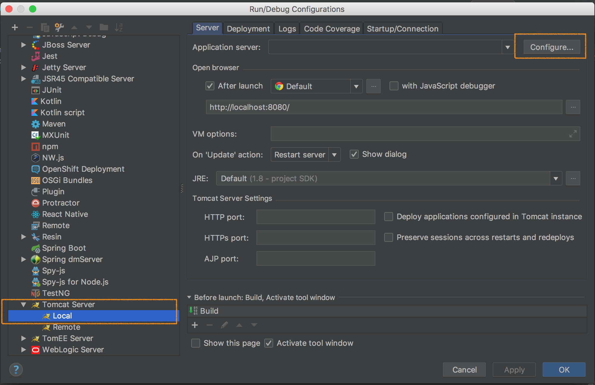Open JRE browse ellipsis button
This screenshot has width=595, height=385.
point(573,178)
